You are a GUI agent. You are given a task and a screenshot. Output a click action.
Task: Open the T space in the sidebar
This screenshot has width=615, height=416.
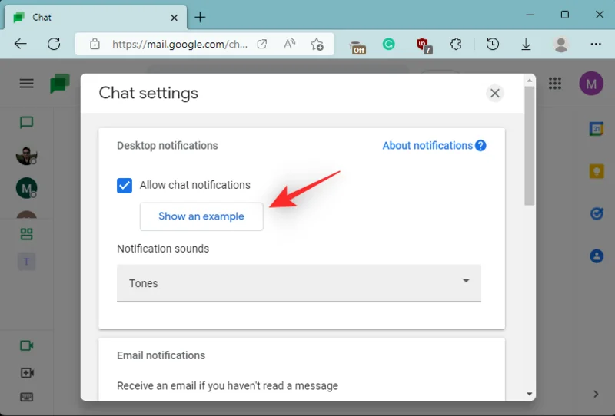coord(26,262)
